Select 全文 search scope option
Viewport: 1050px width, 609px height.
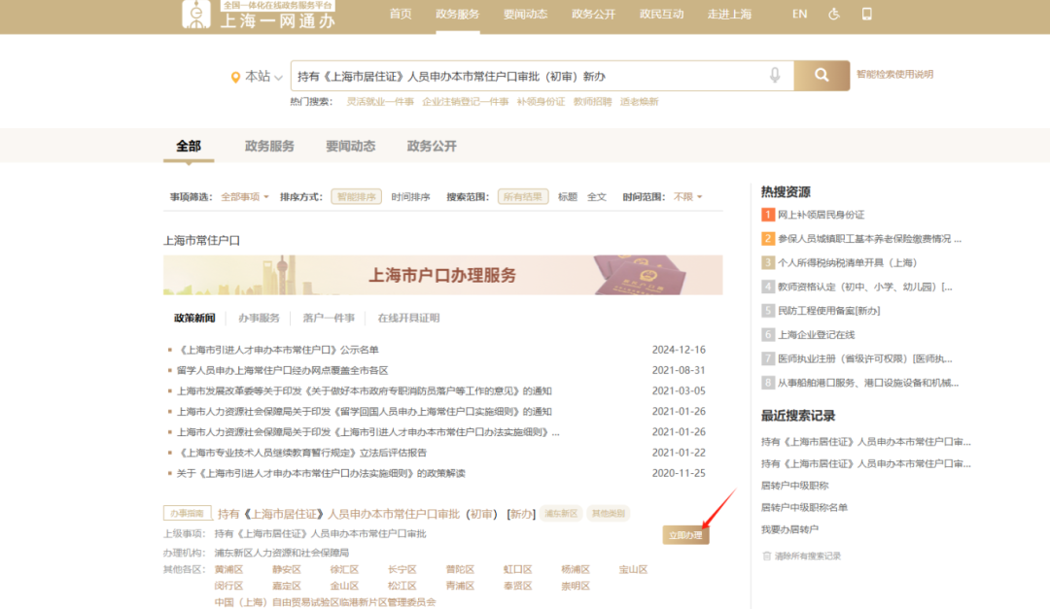tap(596, 197)
